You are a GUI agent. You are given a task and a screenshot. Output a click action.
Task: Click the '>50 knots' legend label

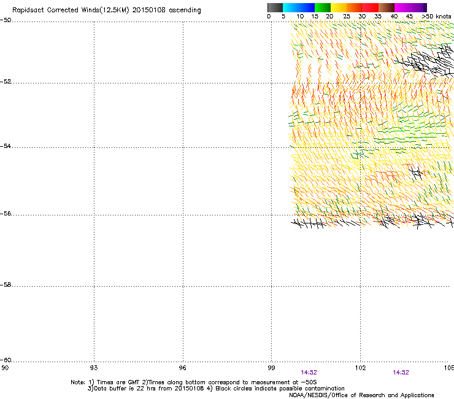tap(436, 17)
